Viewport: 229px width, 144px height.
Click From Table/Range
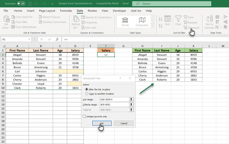coord(24,27)
